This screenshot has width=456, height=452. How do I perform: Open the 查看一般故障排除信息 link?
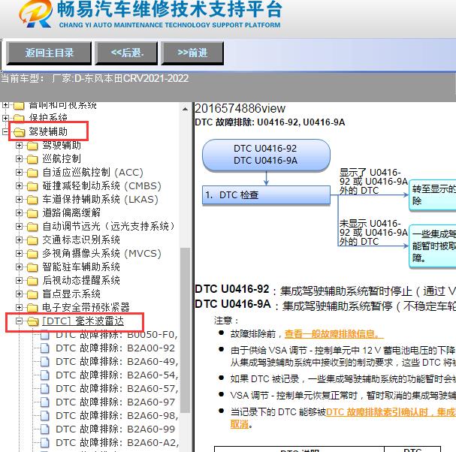click(334, 334)
